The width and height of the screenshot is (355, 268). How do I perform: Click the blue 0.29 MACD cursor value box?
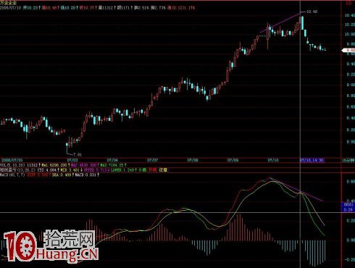[x=348, y=207]
